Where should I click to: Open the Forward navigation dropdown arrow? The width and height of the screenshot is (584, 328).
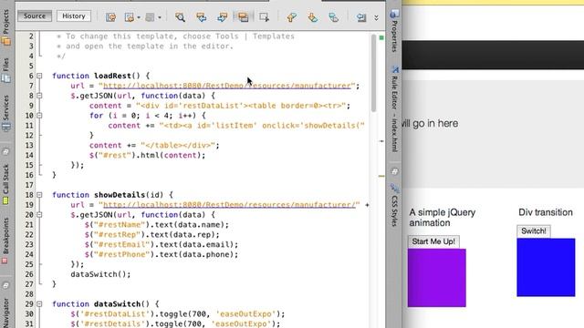[160, 17]
